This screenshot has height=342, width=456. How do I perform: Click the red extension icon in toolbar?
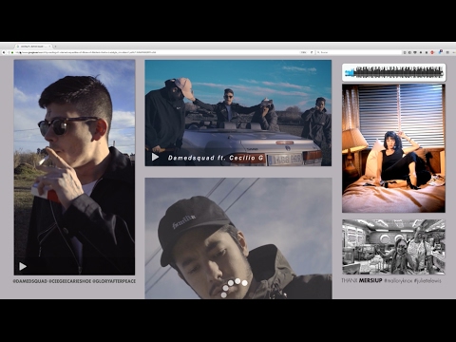(x=432, y=52)
